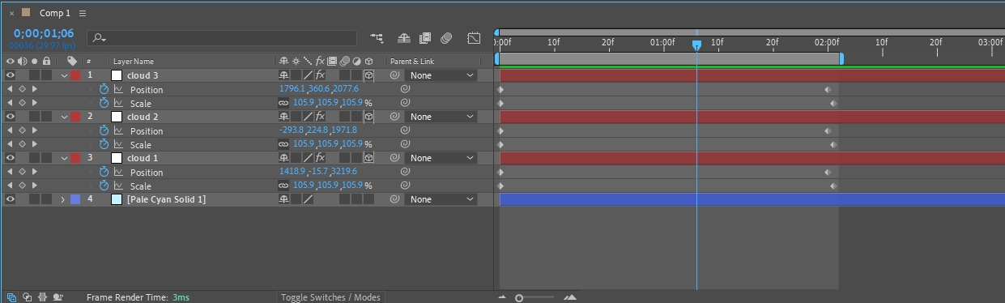Collapse the cloud 2 layer properties
Viewport: 1005px width, 303px height.
pyautogui.click(x=64, y=117)
